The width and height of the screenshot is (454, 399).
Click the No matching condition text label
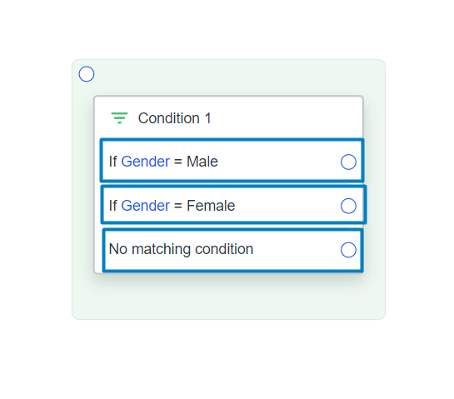click(181, 249)
